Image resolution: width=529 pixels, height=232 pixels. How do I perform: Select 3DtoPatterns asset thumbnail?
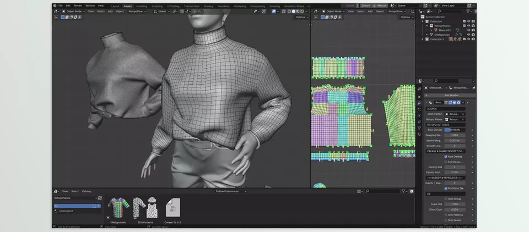point(145,208)
